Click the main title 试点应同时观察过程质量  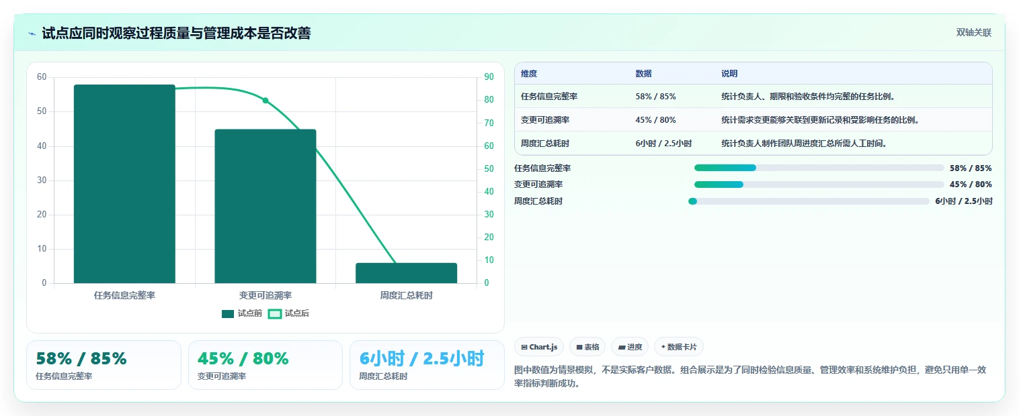click(176, 34)
